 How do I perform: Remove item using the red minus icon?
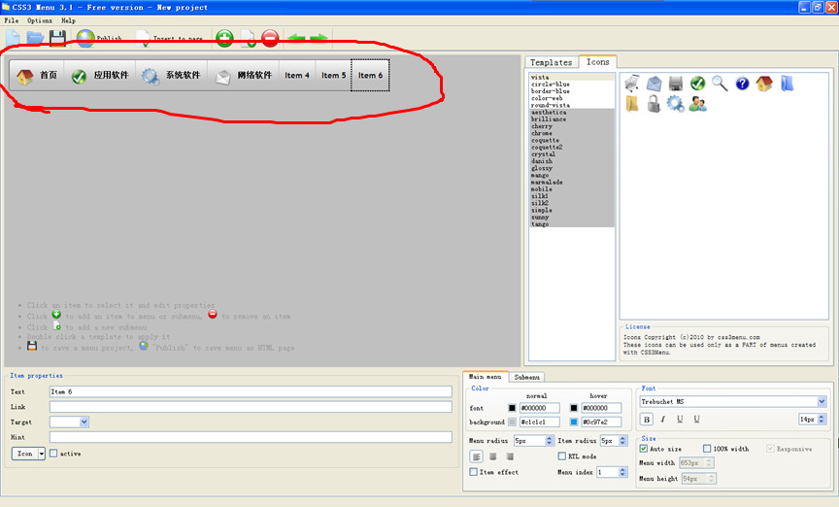click(270, 38)
